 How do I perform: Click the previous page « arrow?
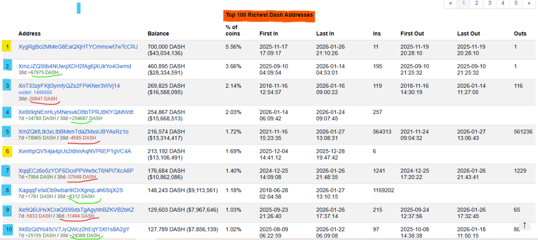(450, 3)
